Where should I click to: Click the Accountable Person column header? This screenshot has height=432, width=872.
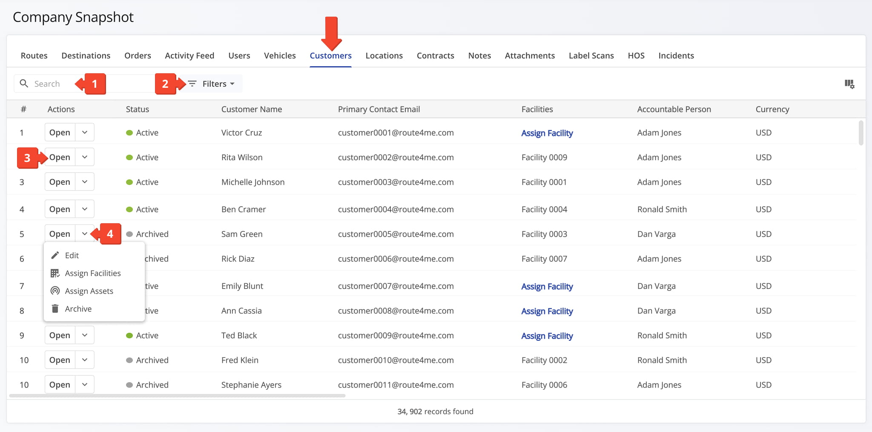click(x=674, y=109)
